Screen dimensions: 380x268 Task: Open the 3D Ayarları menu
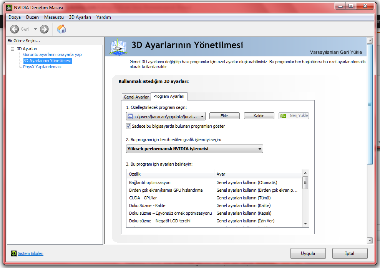tap(80, 17)
